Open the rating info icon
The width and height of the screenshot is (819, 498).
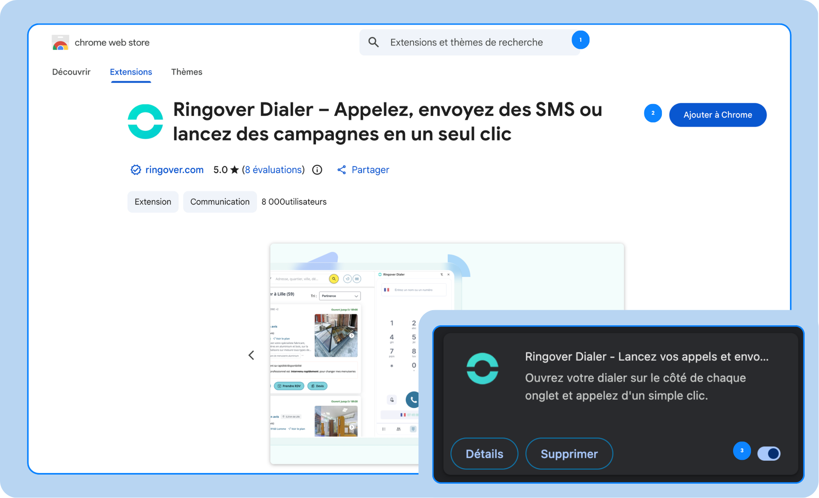point(317,170)
